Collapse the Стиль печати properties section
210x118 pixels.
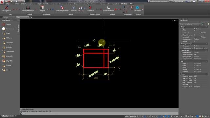click(207, 50)
